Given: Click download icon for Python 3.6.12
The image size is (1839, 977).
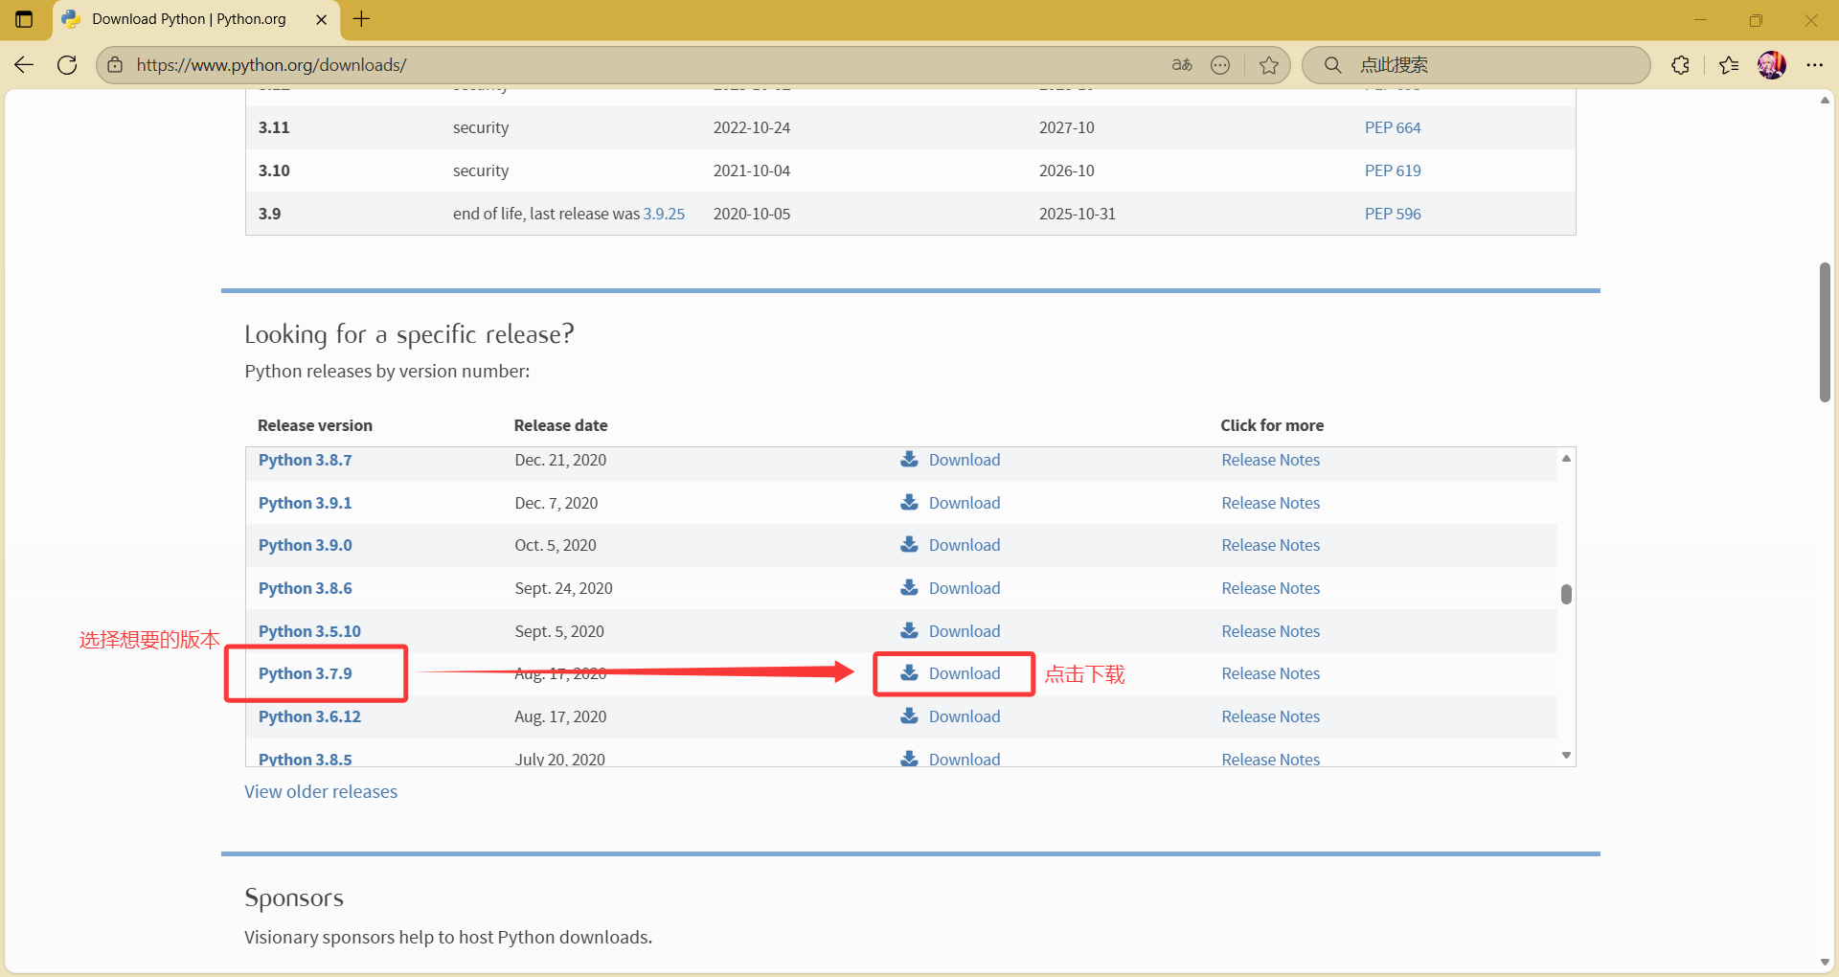Looking at the screenshot, I should (909, 716).
